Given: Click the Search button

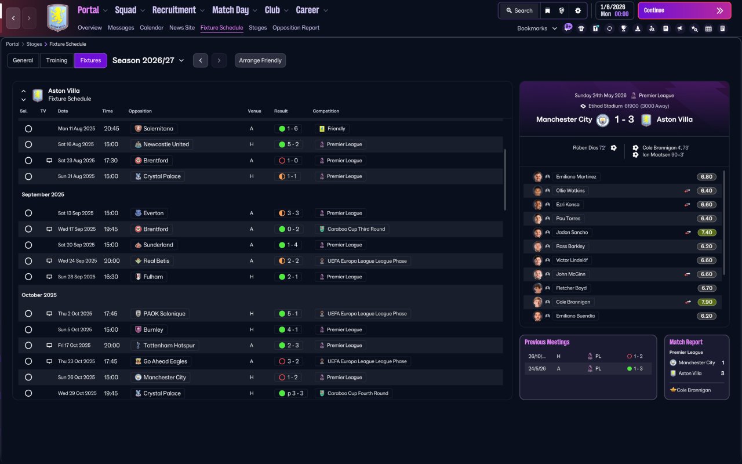Looking at the screenshot, I should pos(519,10).
